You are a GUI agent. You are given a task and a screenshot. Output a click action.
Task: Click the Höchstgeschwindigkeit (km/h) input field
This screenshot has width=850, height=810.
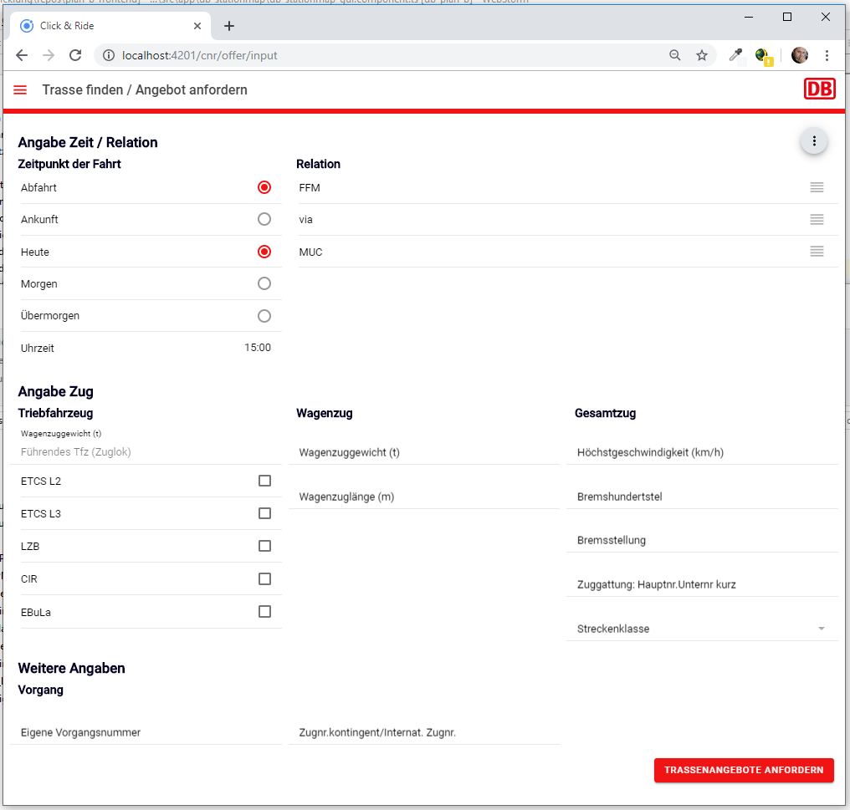(x=701, y=452)
